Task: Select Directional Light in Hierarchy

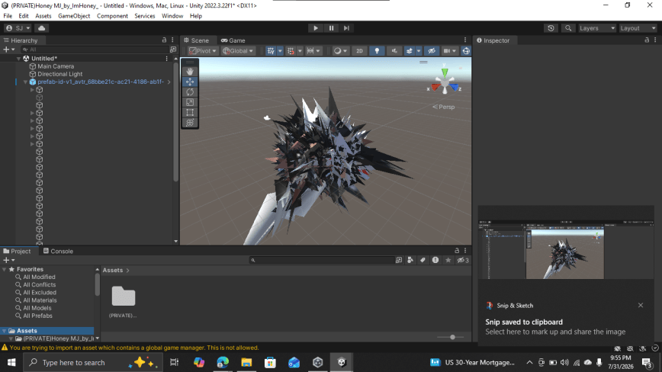Action: [x=60, y=74]
